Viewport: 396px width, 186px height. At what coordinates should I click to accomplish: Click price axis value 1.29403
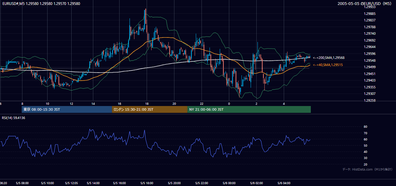coord(370,80)
